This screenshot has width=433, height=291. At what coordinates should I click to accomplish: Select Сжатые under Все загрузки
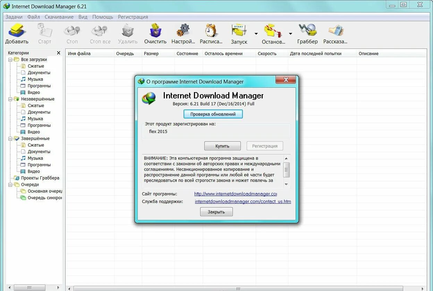click(x=36, y=66)
